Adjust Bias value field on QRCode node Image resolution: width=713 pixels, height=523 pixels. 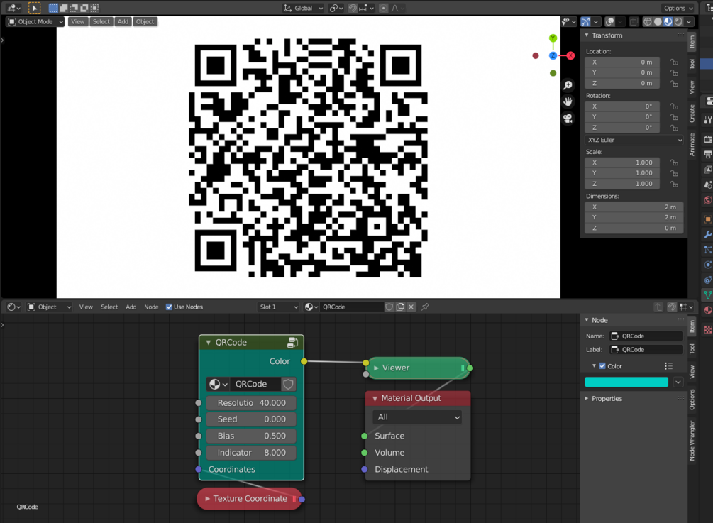(x=251, y=436)
